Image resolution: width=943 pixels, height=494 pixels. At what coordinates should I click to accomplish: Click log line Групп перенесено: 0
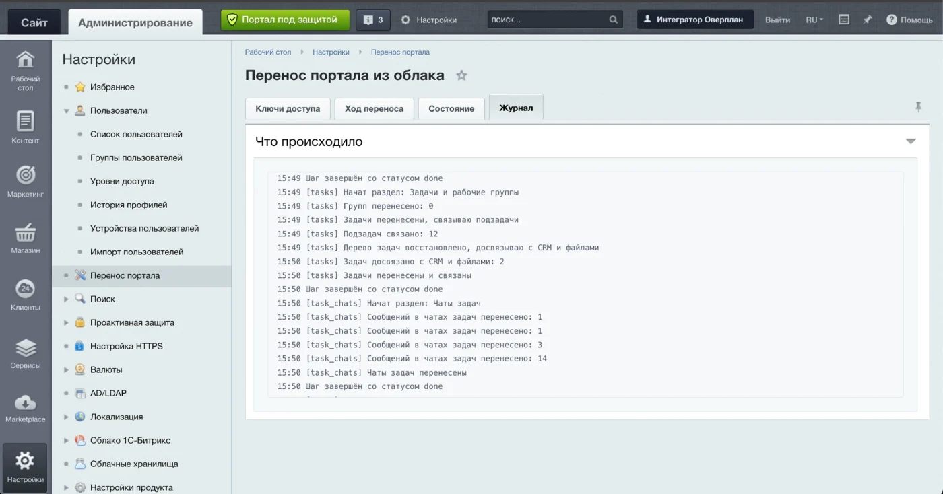[x=355, y=206]
